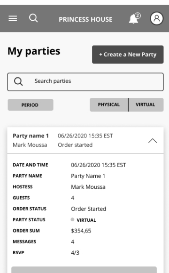The image size is (169, 273).
Task: Create a New Party
Action: click(x=128, y=55)
